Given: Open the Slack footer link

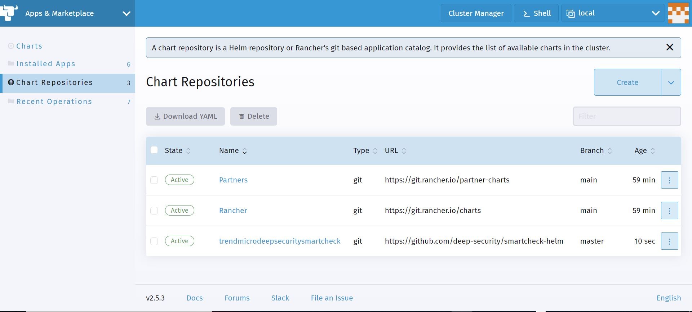Looking at the screenshot, I should [x=280, y=298].
